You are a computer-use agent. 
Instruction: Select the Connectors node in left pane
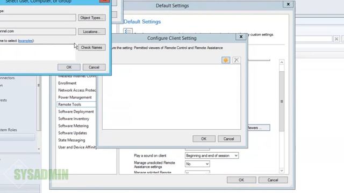7,78
